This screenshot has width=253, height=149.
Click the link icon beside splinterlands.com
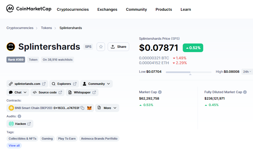tap(11, 84)
